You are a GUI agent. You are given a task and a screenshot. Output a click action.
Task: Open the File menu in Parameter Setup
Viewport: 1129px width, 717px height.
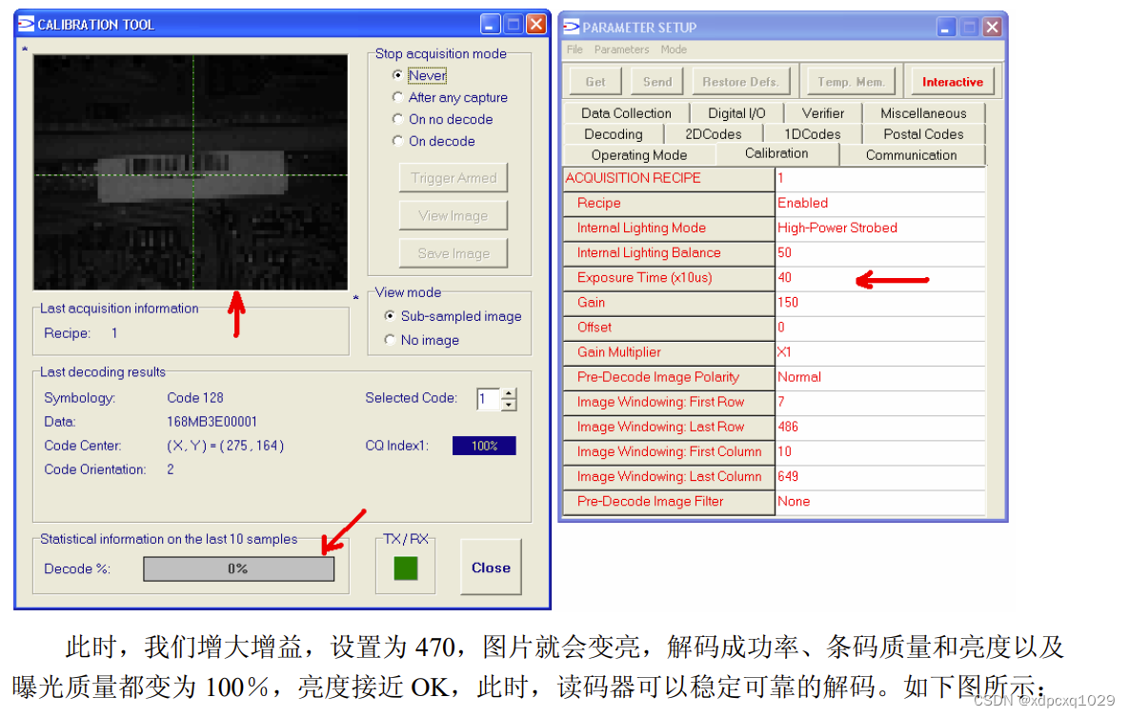pyautogui.click(x=575, y=49)
